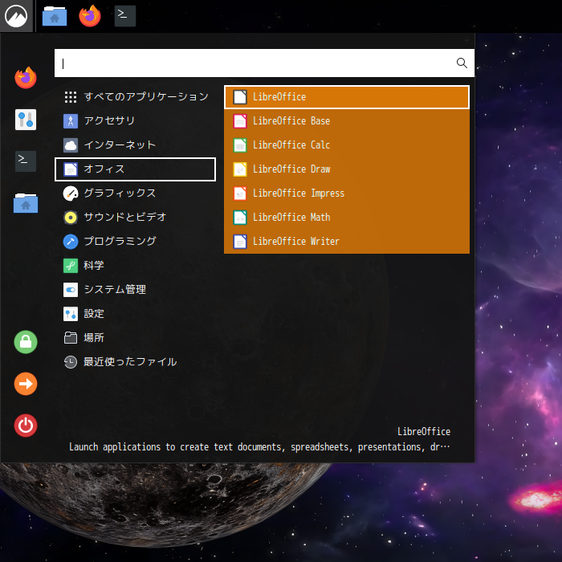Open the terminal icon in the menu sidebar
The width and height of the screenshot is (562, 562).
26,161
